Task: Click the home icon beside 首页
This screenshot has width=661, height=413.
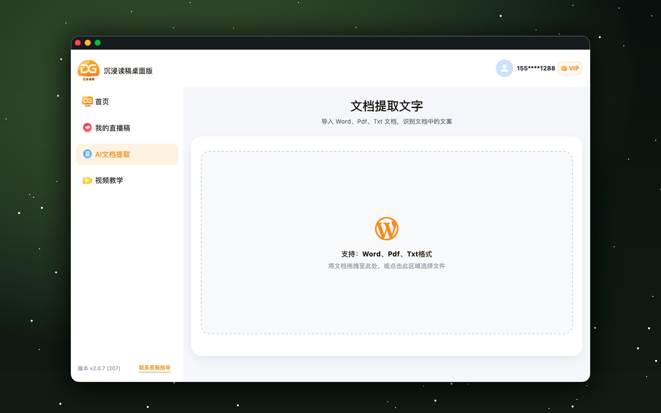Action: (87, 101)
